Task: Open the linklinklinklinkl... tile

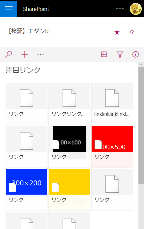Action: click(x=112, y=104)
